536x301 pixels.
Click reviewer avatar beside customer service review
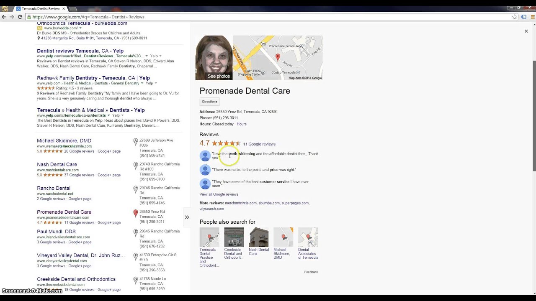click(x=205, y=184)
